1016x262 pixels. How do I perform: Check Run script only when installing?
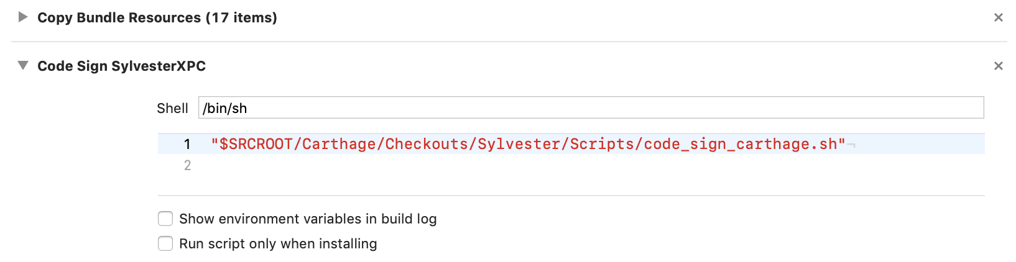click(x=165, y=243)
